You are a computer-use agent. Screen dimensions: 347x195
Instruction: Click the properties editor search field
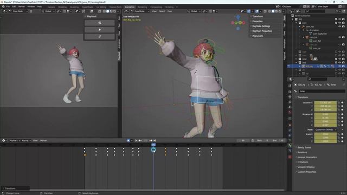317,79
